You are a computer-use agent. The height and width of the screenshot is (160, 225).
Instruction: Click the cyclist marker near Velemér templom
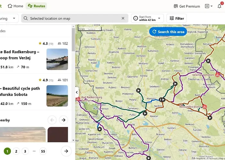[217, 75]
